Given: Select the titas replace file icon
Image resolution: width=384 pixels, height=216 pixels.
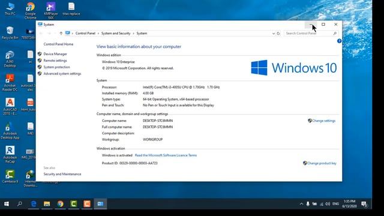Looking at the screenshot, I should tap(71, 9).
